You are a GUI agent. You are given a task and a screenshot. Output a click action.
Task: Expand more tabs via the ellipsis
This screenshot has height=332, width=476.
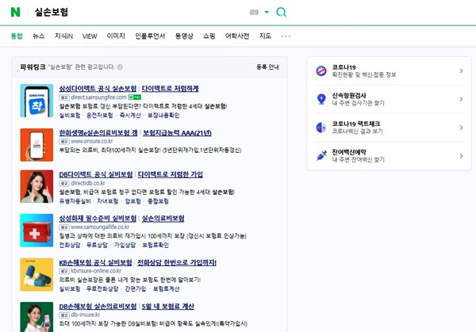click(286, 36)
